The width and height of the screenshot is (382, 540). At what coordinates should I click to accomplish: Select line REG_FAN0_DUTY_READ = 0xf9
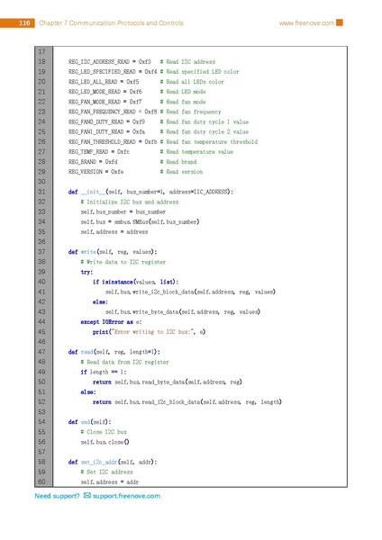pyautogui.click(x=106, y=121)
